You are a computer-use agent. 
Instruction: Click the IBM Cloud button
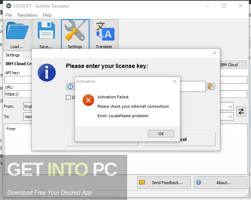(233, 65)
